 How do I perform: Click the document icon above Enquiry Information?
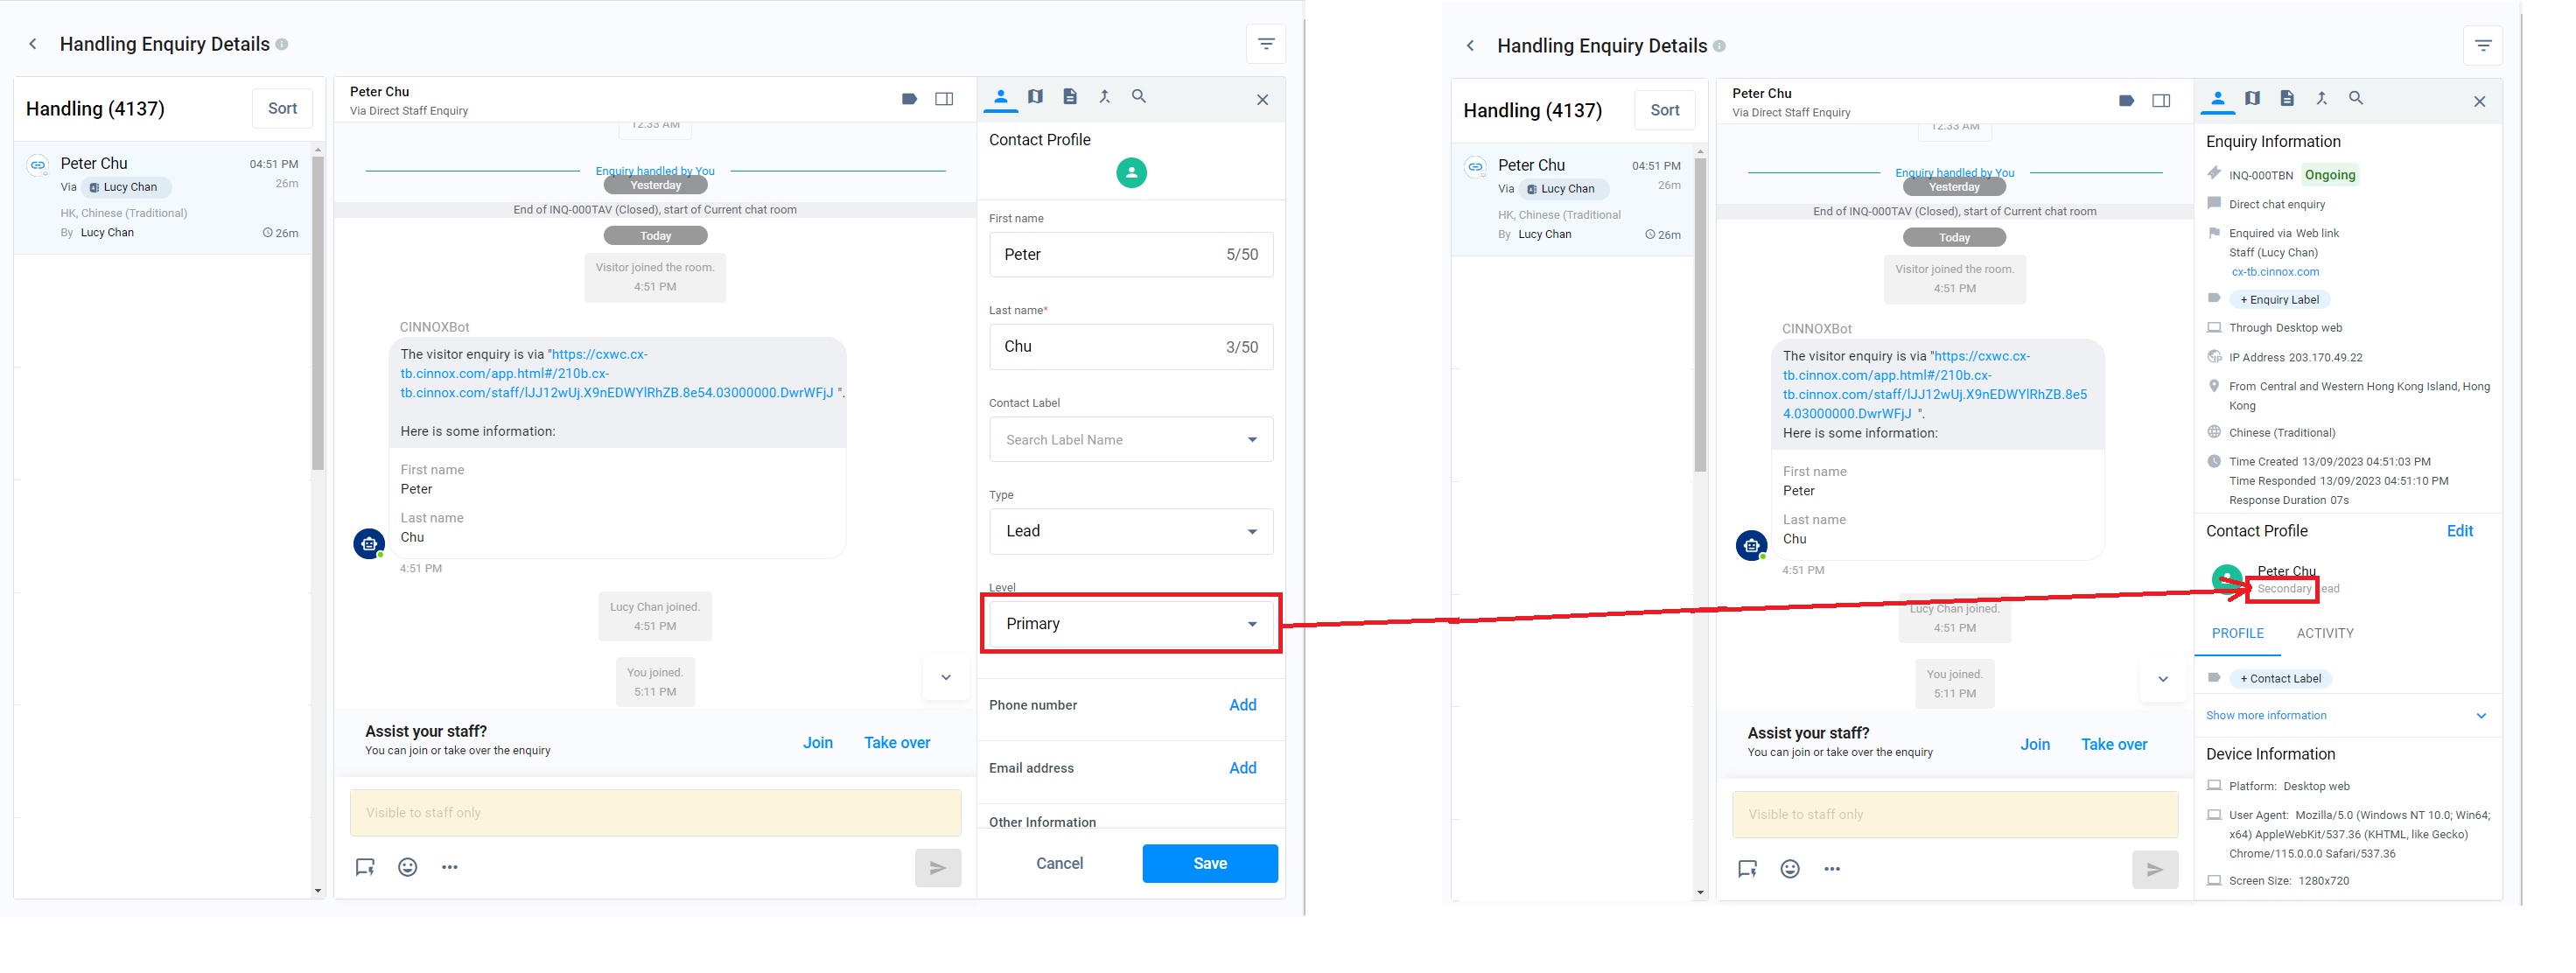point(2286,98)
